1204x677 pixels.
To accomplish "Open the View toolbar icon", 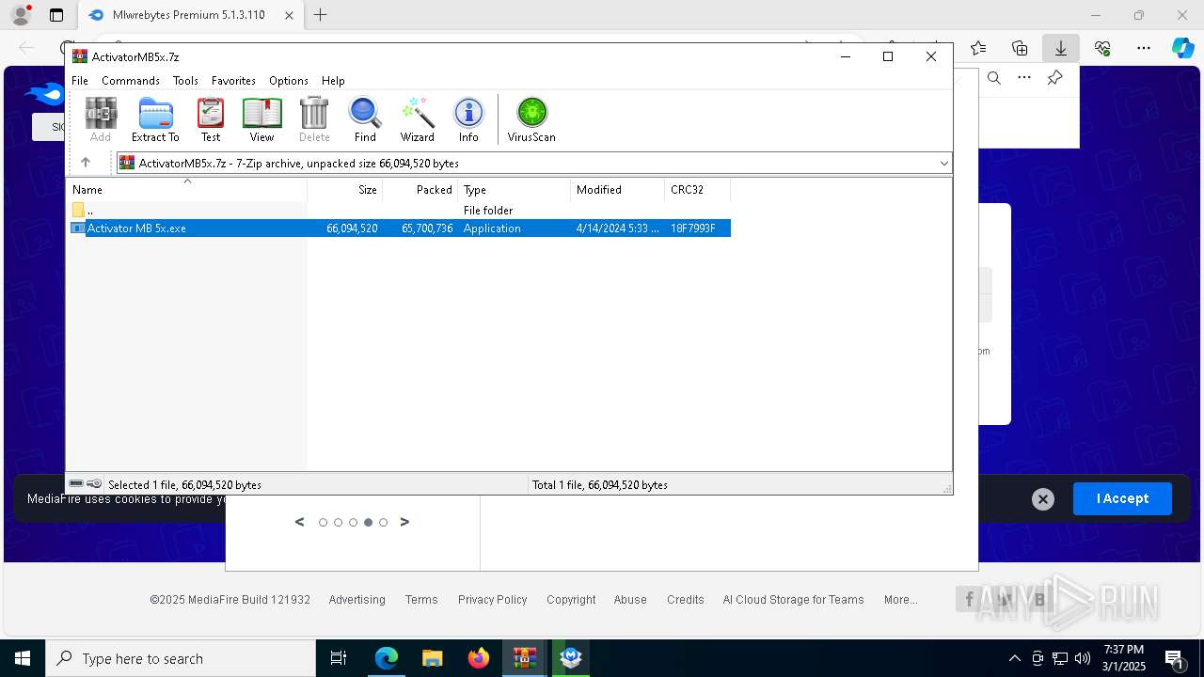I will pos(261,120).
